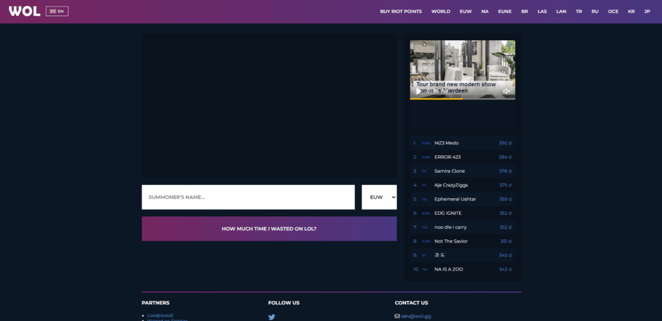Open Ephemeral Ushtar ranking entry
The image size is (662, 321).
pos(462,199)
